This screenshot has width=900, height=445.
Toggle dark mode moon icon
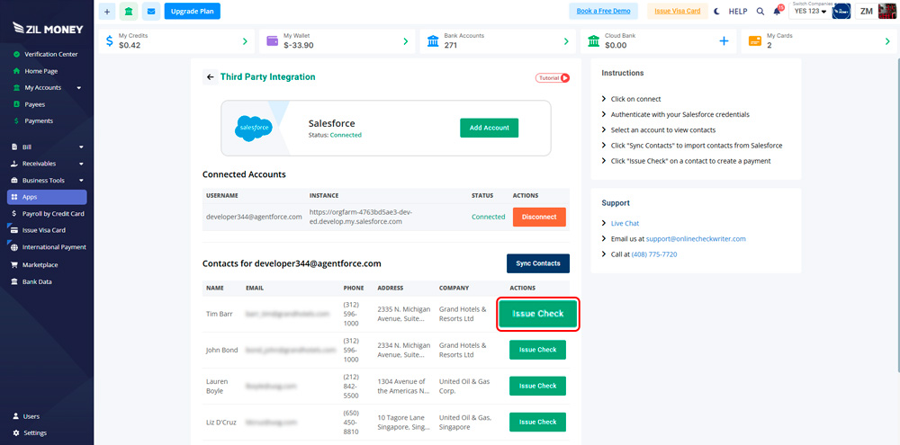coord(717,11)
